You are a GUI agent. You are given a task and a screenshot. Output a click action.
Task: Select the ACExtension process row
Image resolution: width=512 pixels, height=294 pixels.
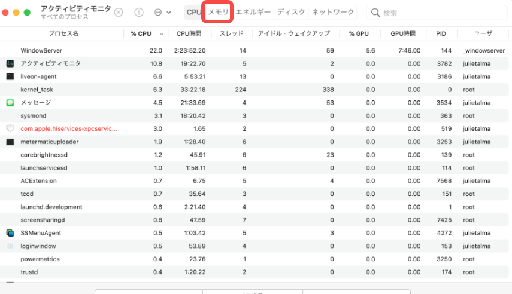(255, 181)
